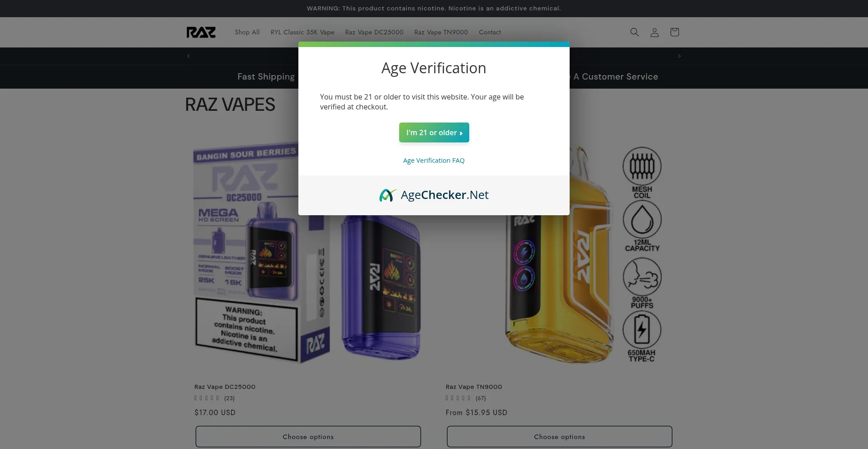Open Raz Vape TN9000 product title
The width and height of the screenshot is (868, 449).
pos(474,387)
